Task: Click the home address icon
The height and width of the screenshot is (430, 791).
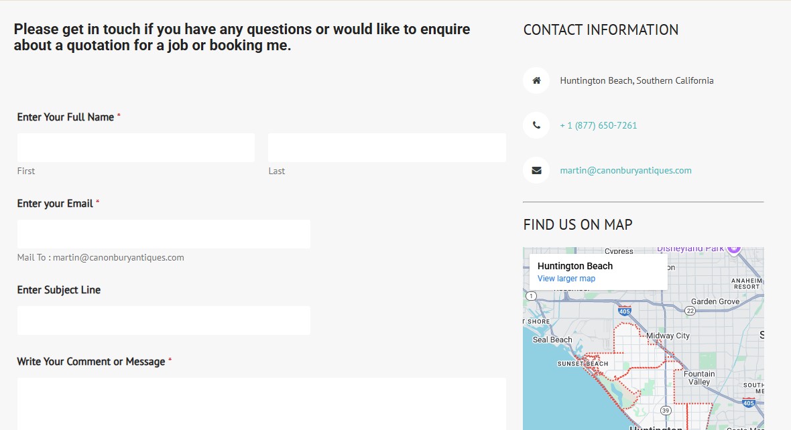Action: 536,80
